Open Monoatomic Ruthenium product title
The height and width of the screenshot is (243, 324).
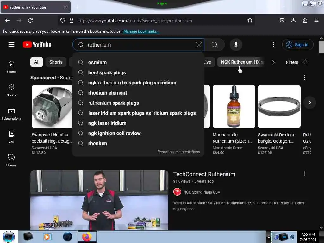click(233, 138)
